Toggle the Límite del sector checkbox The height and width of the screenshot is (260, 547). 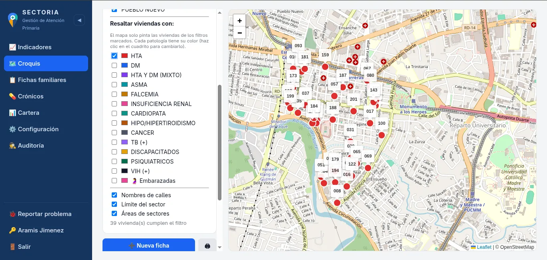point(114,204)
